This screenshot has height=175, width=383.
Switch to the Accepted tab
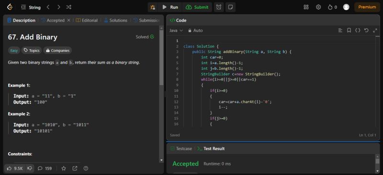tap(53, 20)
